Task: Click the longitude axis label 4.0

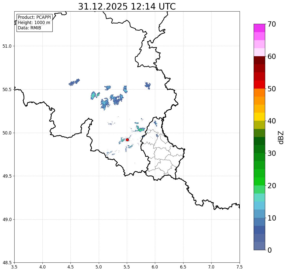Action: [x=42, y=267]
